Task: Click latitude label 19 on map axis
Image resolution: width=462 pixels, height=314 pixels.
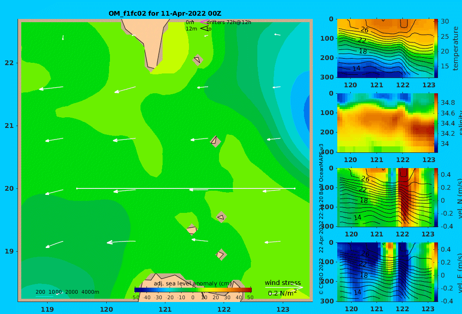Action: 9,251
